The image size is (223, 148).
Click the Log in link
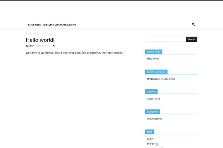click(x=150, y=139)
